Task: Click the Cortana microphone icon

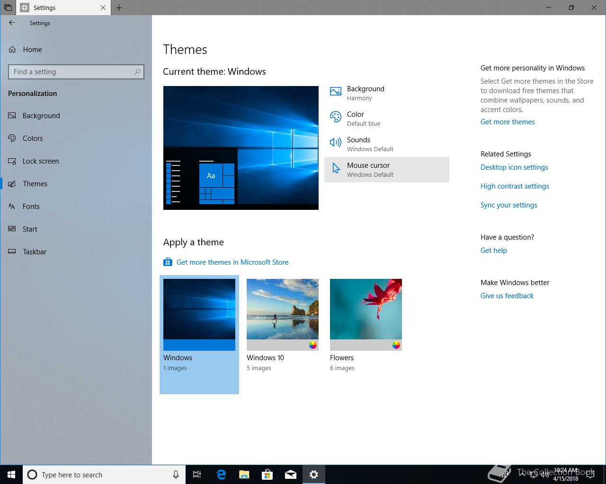Action: pyautogui.click(x=176, y=475)
